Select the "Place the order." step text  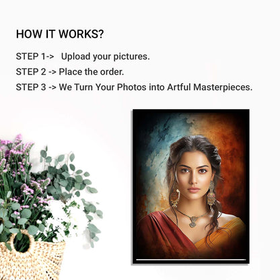[x=92, y=72]
